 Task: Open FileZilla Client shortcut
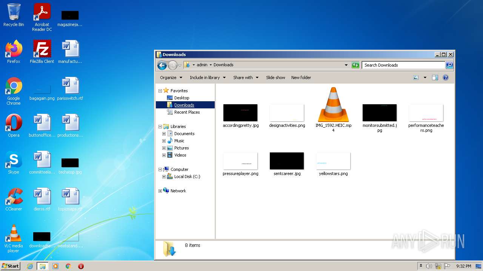(x=42, y=52)
